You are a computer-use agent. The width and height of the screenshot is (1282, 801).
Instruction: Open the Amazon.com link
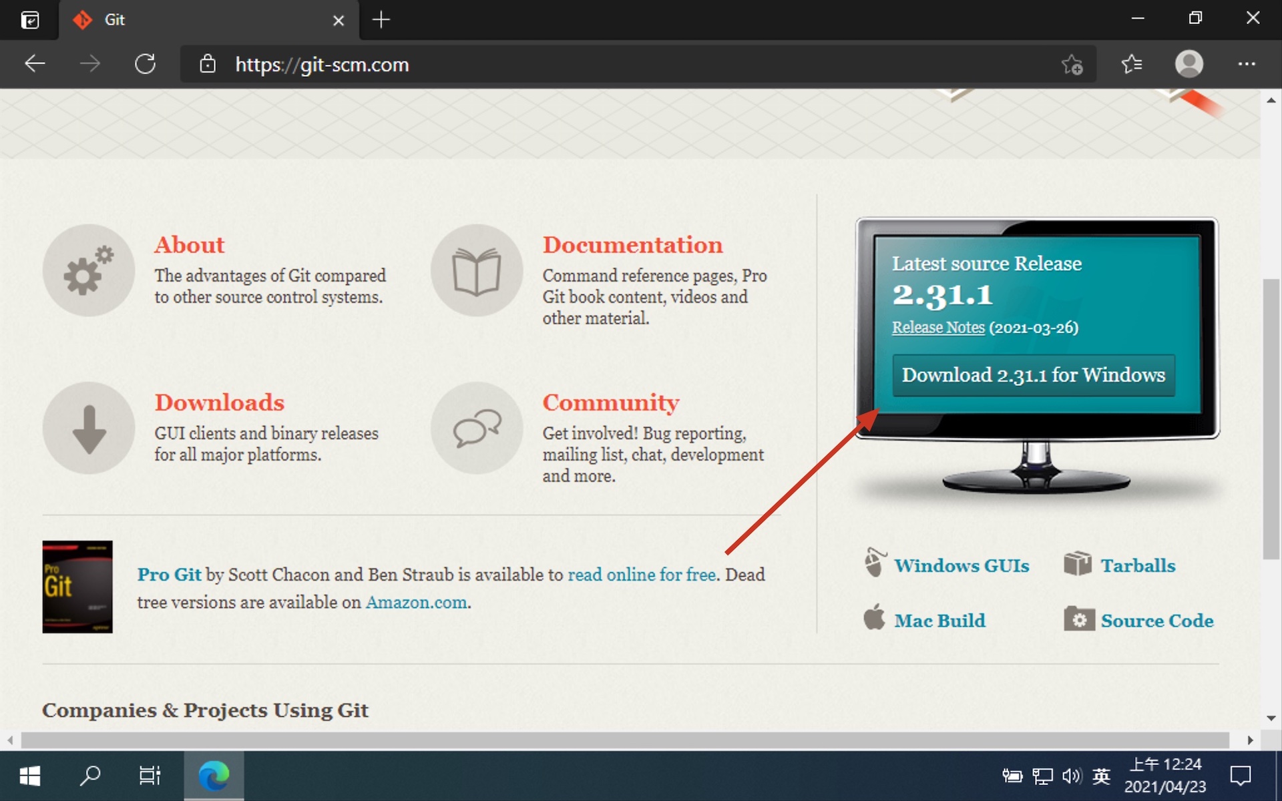(x=416, y=602)
